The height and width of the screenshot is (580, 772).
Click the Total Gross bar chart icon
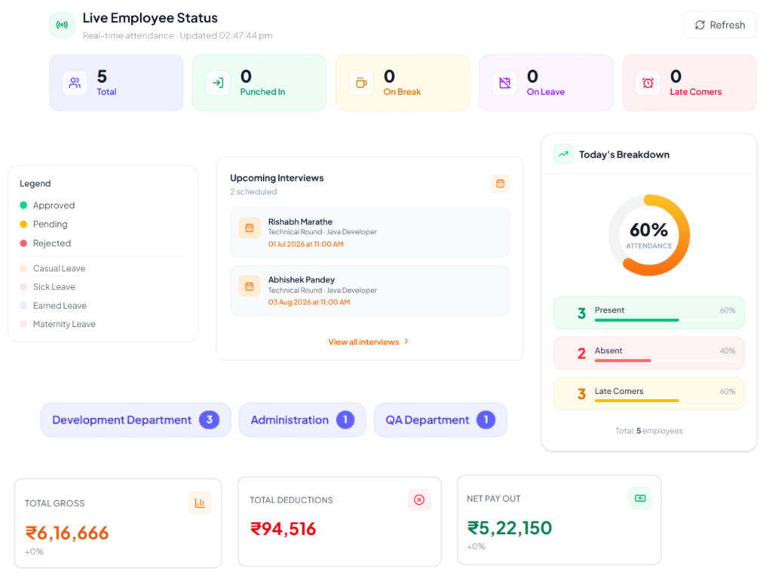coord(200,502)
